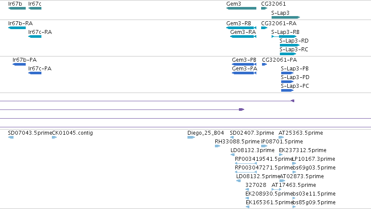Screen dimensions: 371x209
Task: Open the LD08132.5prime label
Action: coord(258,176)
